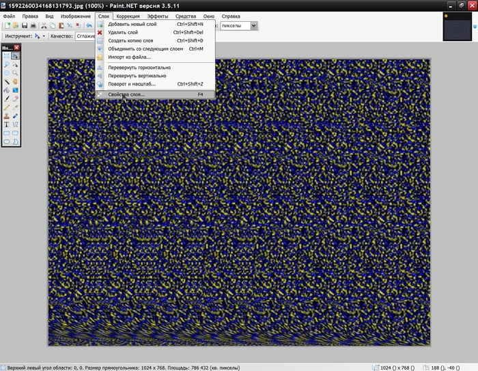Open the Справка menu
Viewport: 478px width, 371px height.
tap(231, 16)
